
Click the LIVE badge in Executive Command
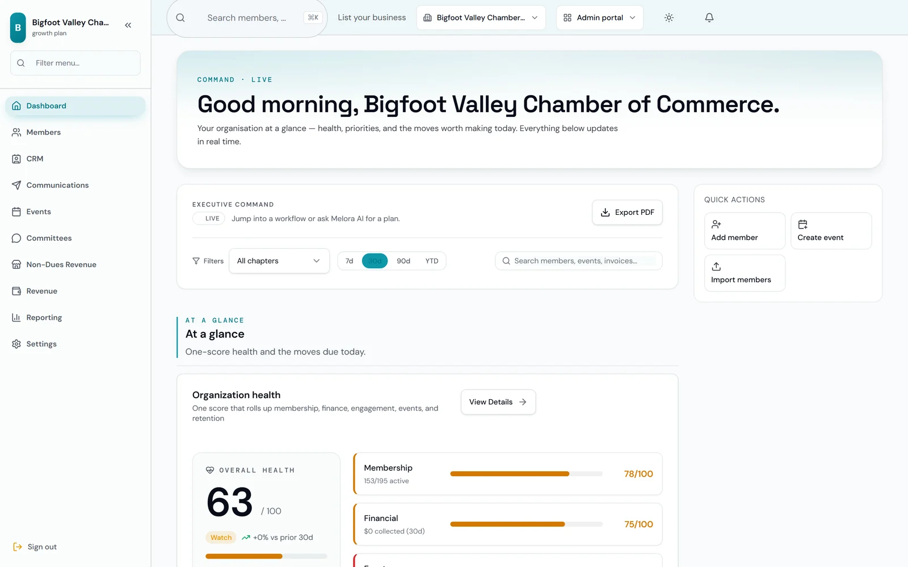(209, 218)
